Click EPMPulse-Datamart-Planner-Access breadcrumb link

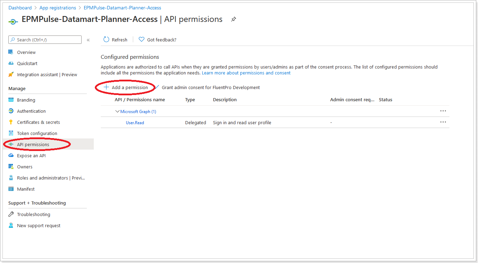[x=122, y=8]
